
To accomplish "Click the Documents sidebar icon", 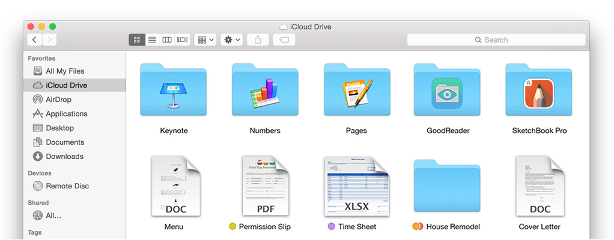I will (x=38, y=142).
